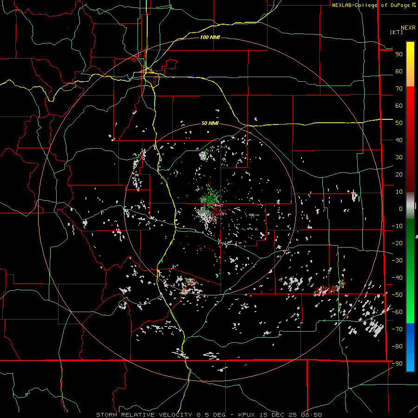Click the red-green echo cluster in the lower-right of the map
The height and width of the screenshot is (418, 418).
click(330, 287)
